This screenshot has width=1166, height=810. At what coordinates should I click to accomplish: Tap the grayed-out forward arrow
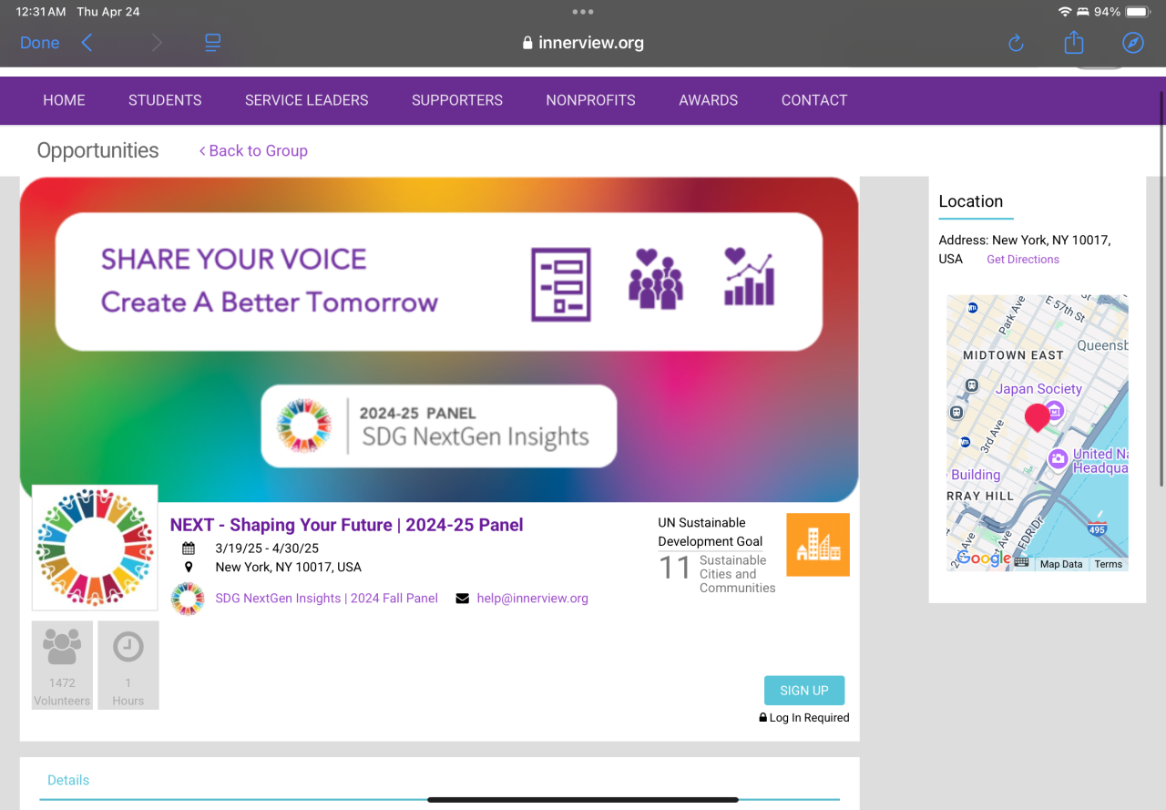pyautogui.click(x=157, y=43)
